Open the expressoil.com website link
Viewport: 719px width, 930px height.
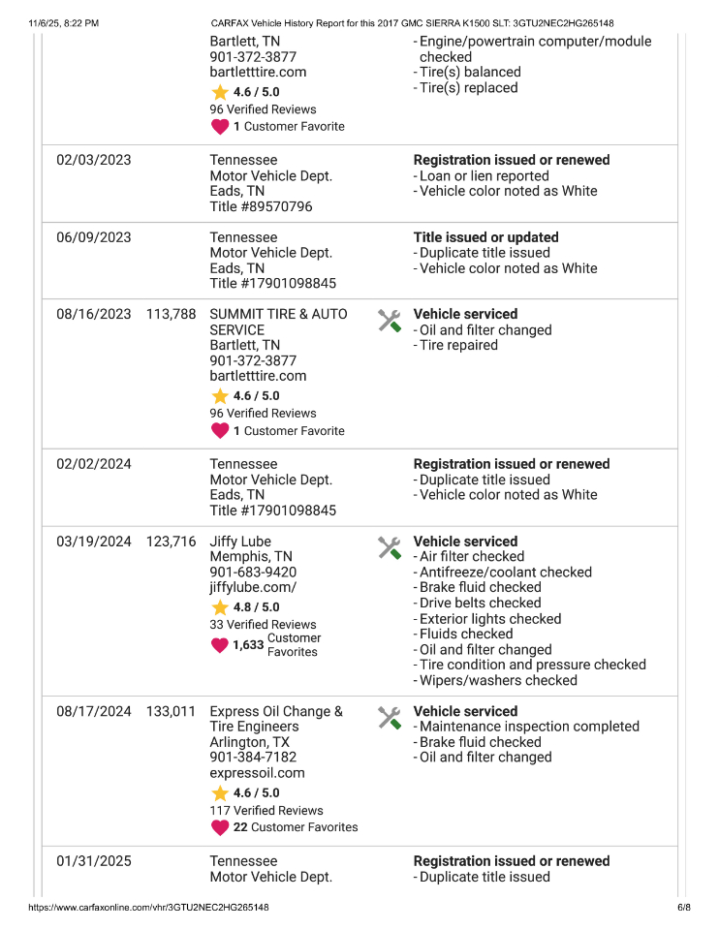click(257, 773)
